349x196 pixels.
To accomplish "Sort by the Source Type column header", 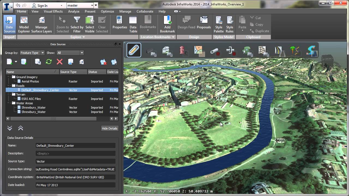I will [73, 72].
